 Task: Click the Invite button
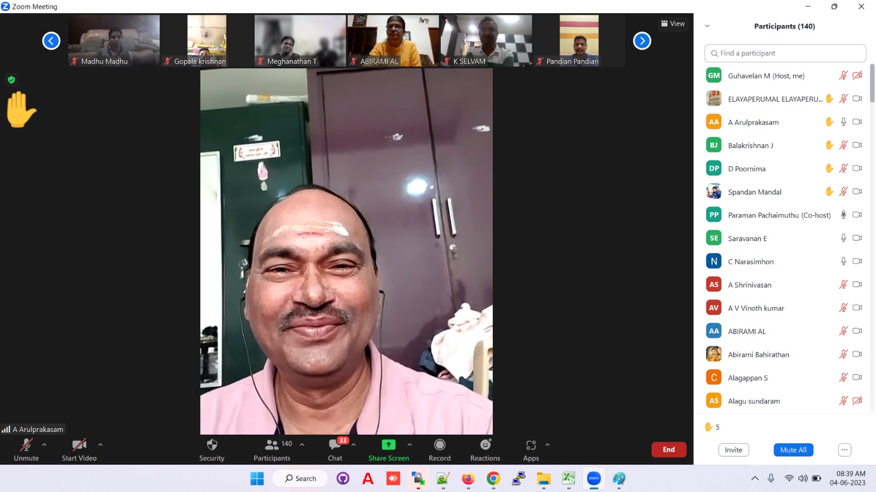point(733,450)
